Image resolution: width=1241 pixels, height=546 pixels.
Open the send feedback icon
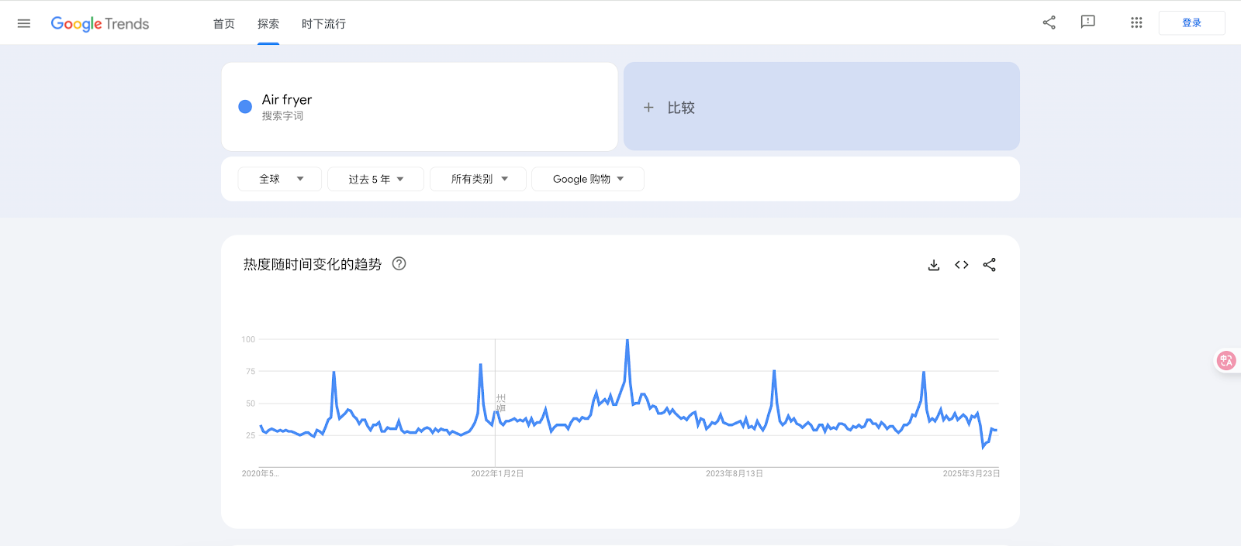click(1088, 22)
